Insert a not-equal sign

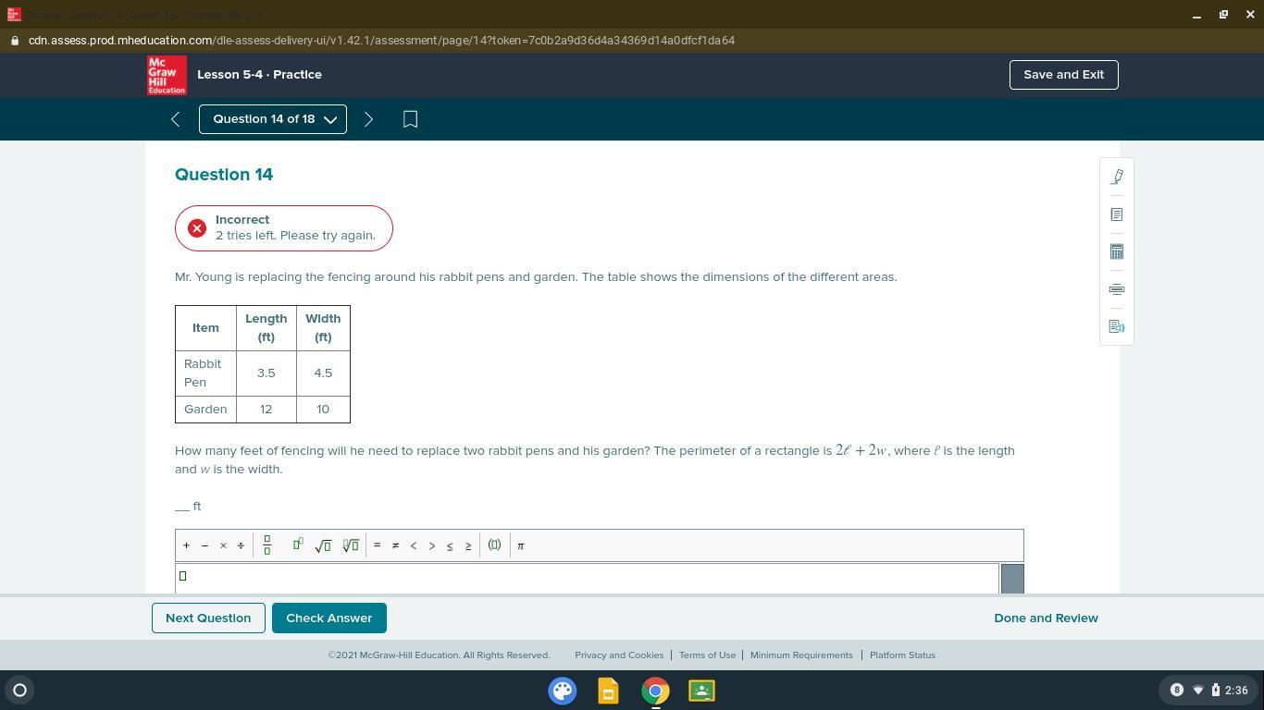click(x=395, y=545)
